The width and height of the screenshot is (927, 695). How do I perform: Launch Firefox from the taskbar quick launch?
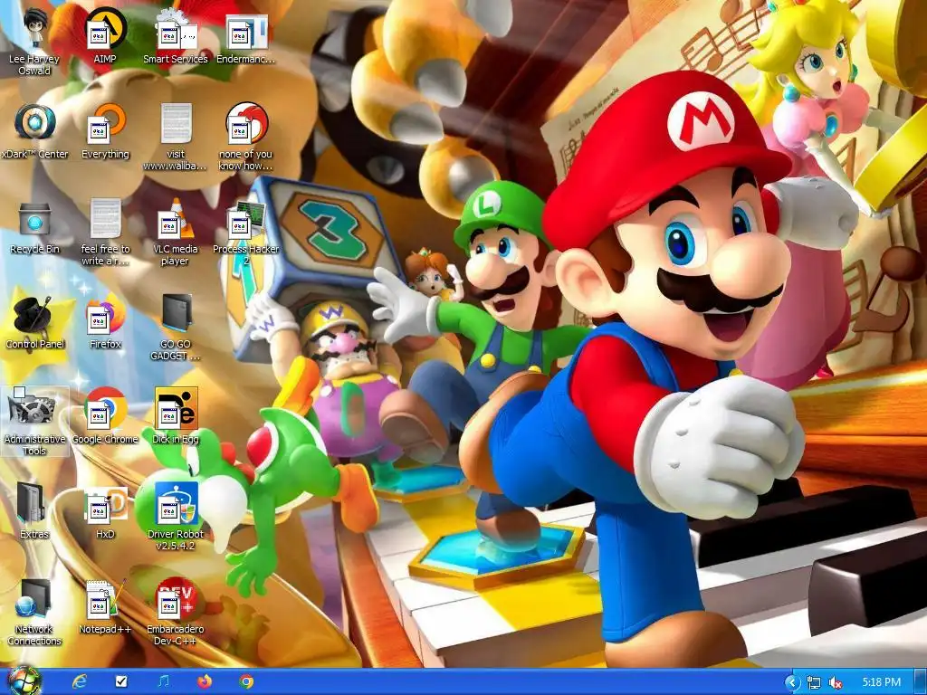pos(205,682)
